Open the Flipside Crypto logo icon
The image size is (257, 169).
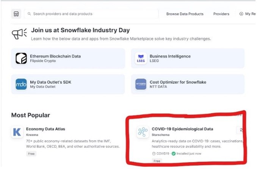click(x=21, y=58)
